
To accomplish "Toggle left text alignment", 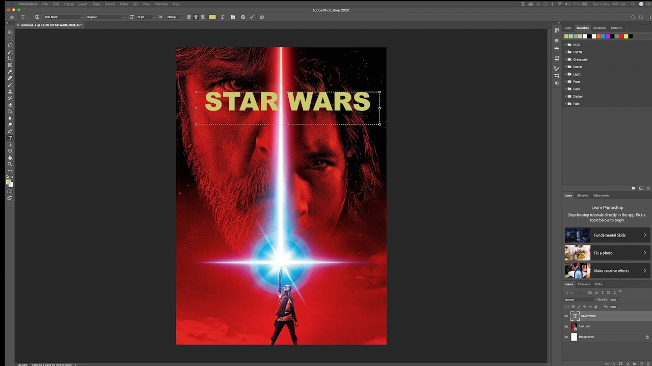I will [189, 17].
